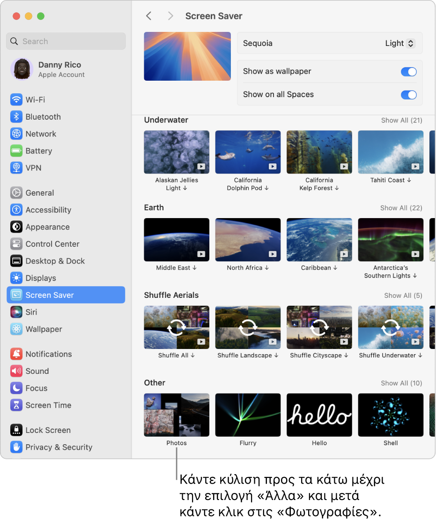The width and height of the screenshot is (436, 523).
Task: Click the Sequoia preview image
Action: point(187,56)
